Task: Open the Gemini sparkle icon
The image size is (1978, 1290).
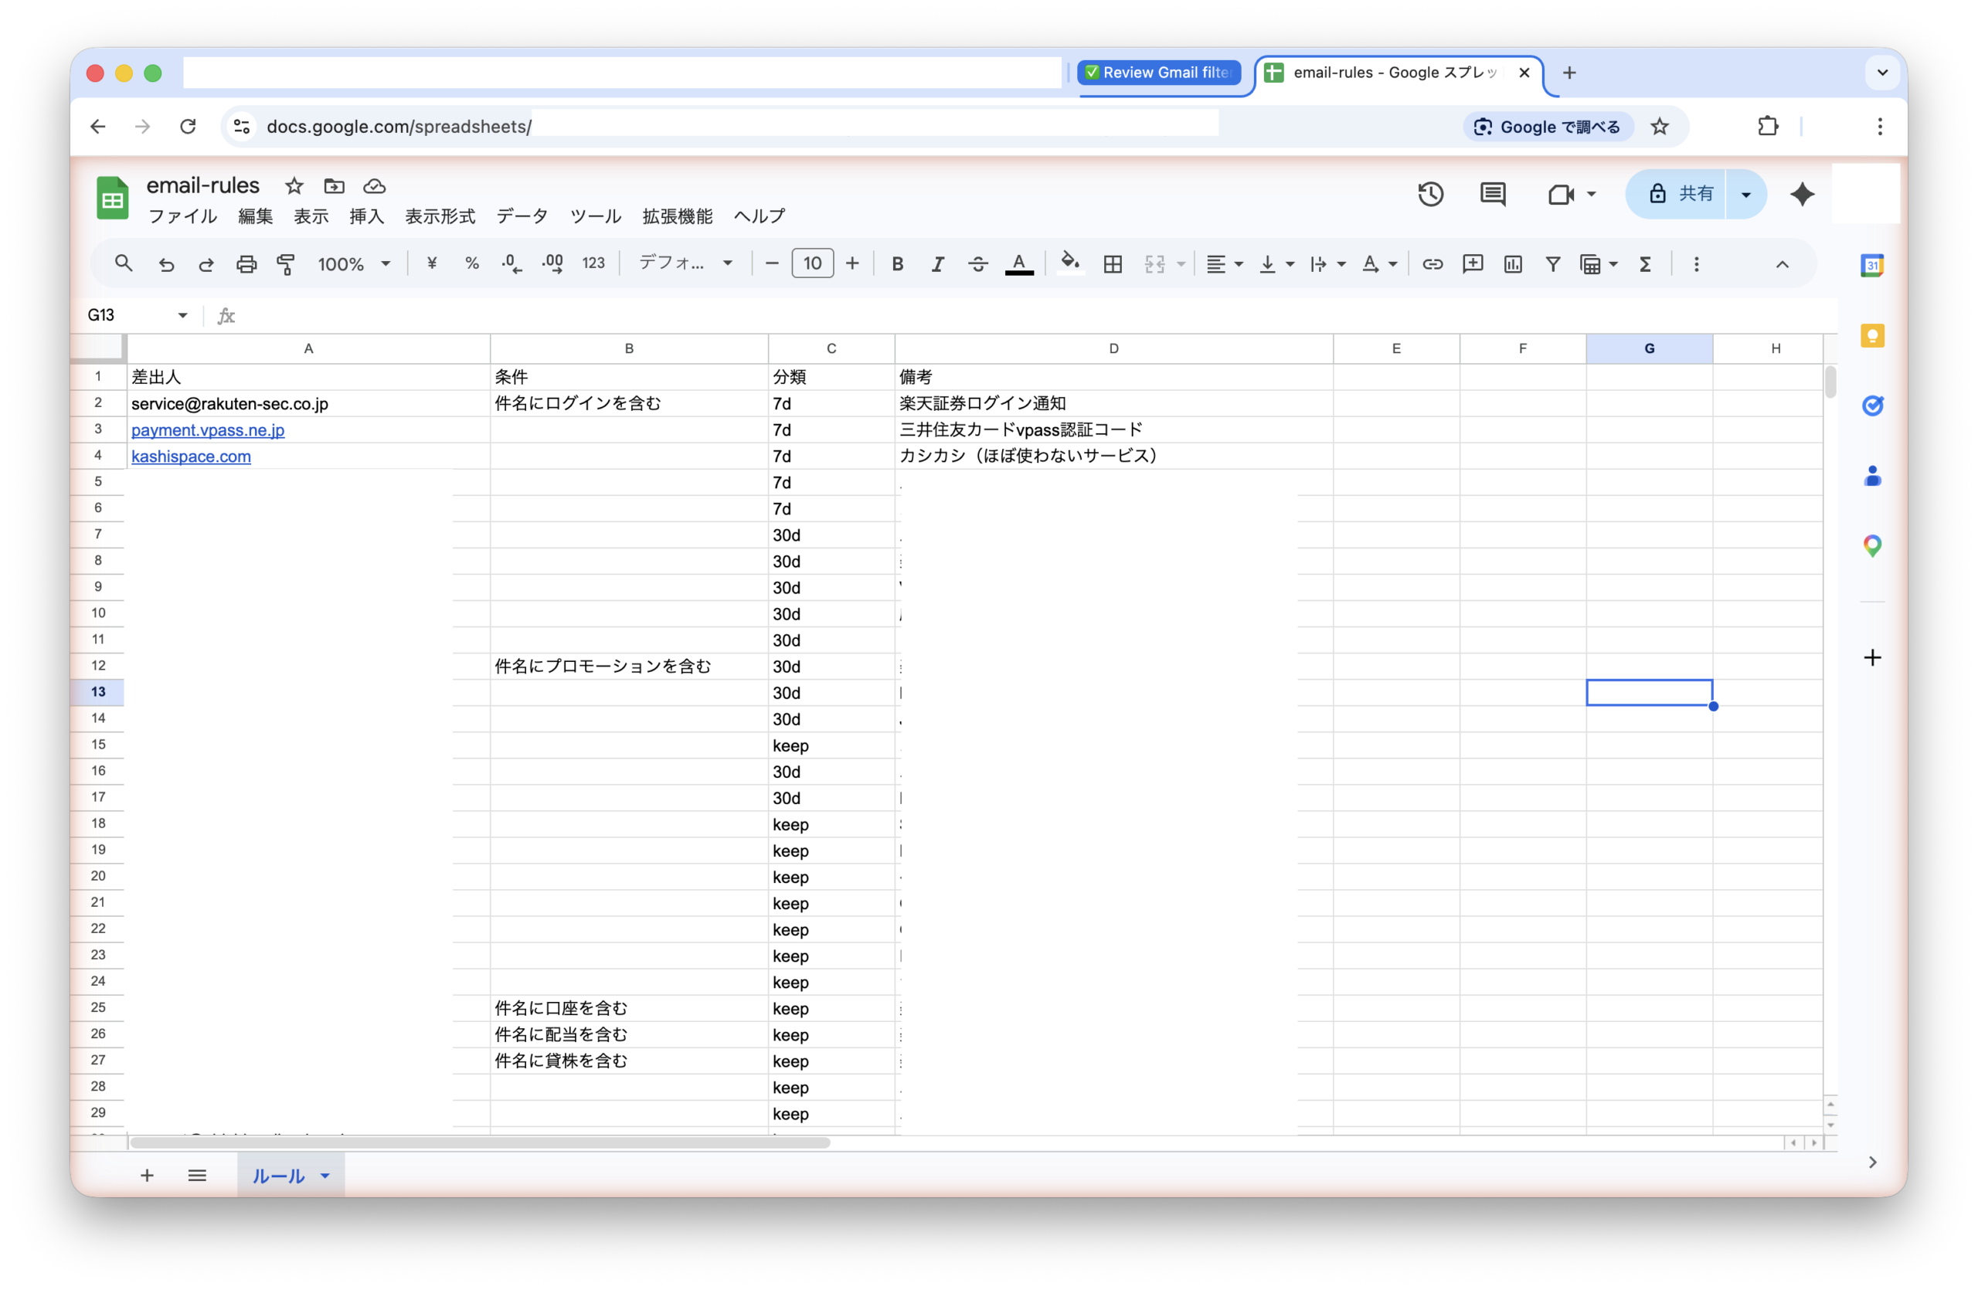Action: pos(1802,195)
